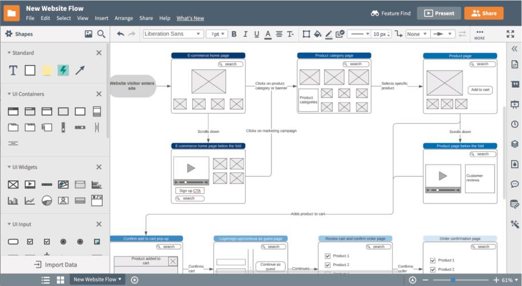Click the Feature Find button
The image size is (522, 286).
coord(391,13)
